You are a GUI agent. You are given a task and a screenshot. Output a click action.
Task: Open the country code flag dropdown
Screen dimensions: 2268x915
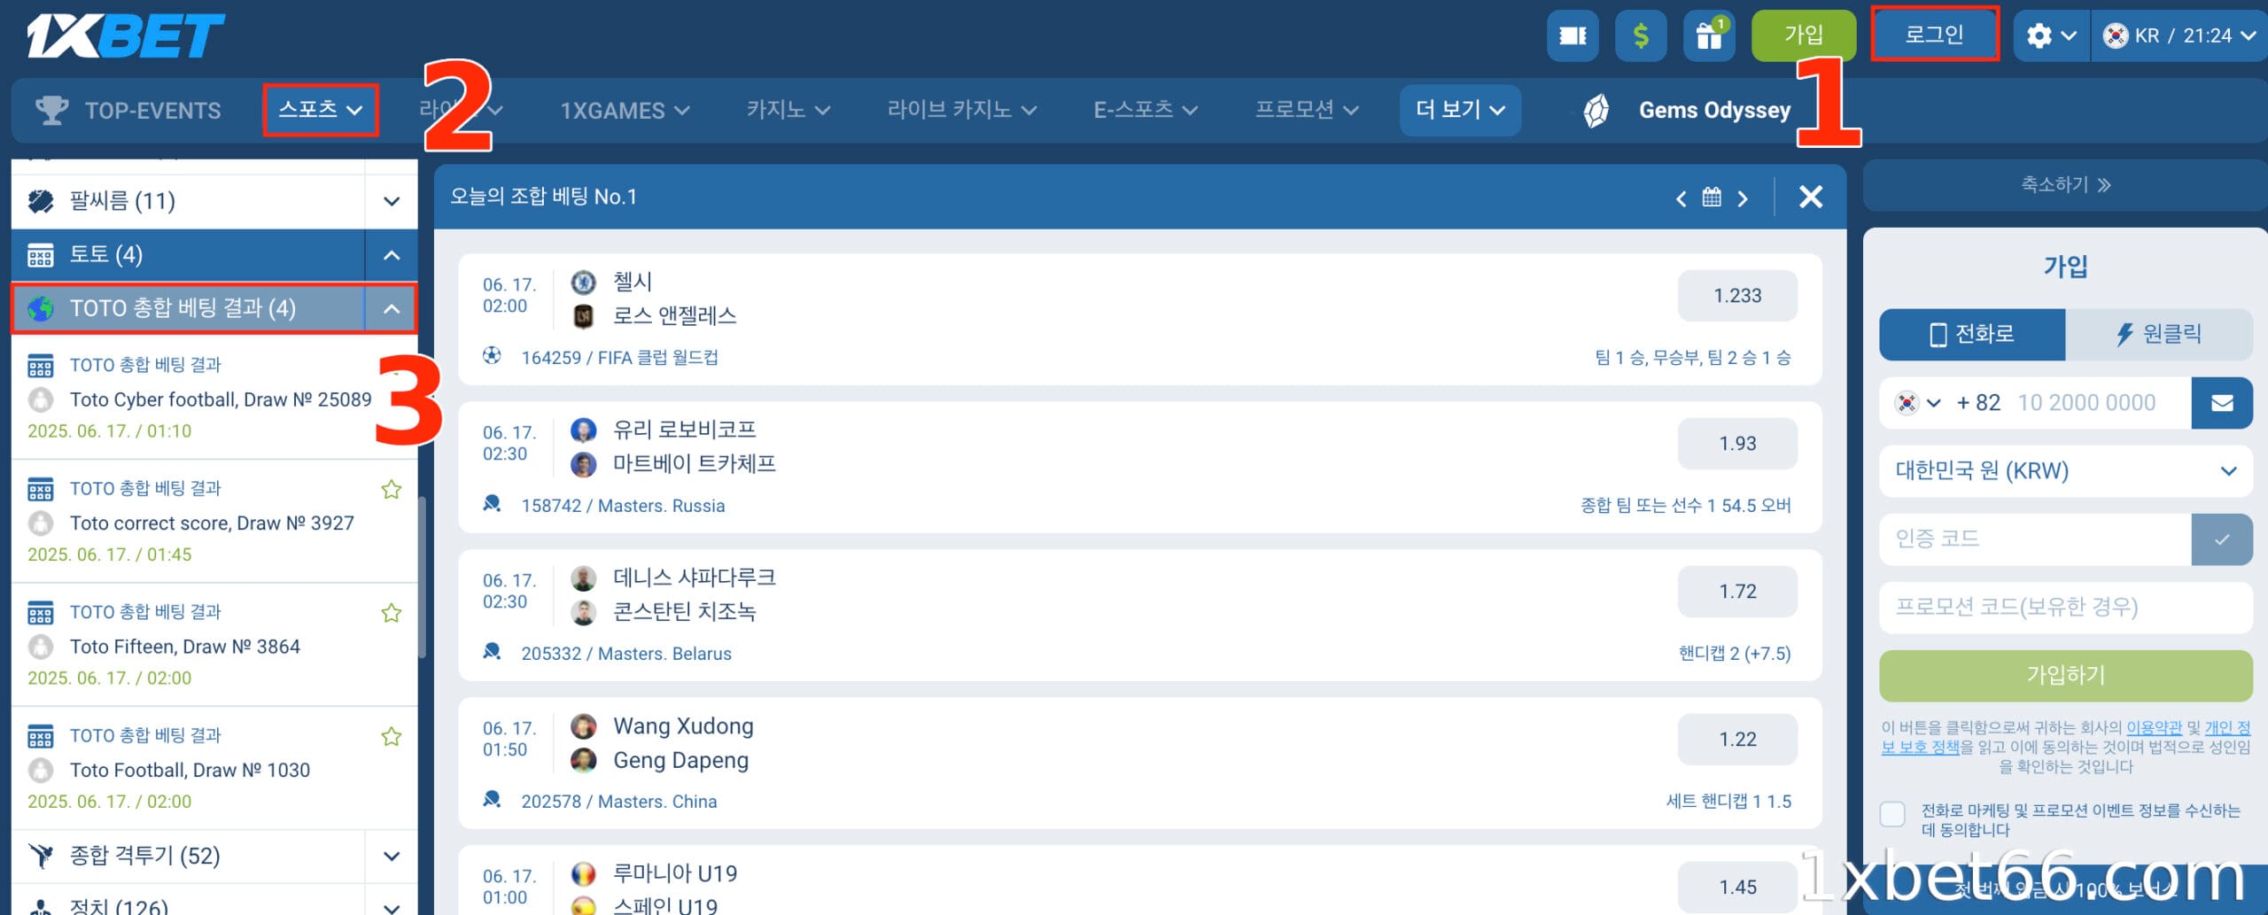(1917, 403)
